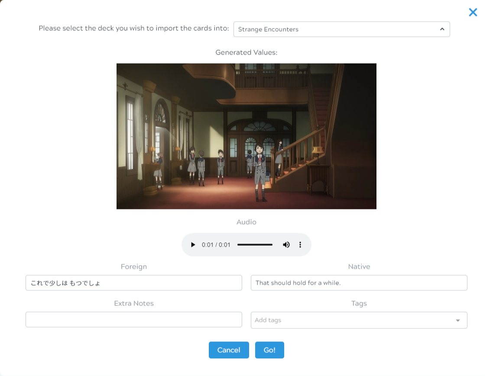Click the Tags label
This screenshot has width=493, height=376.
[x=359, y=303]
